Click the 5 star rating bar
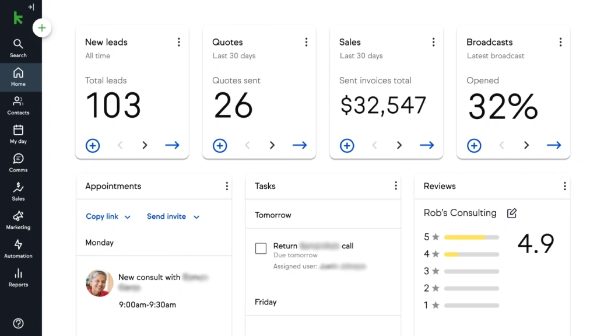The width and height of the screenshot is (597, 336). [471, 237]
